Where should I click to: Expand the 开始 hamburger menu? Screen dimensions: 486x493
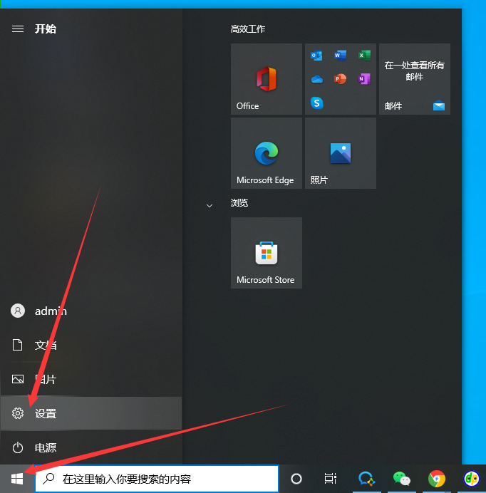point(18,28)
